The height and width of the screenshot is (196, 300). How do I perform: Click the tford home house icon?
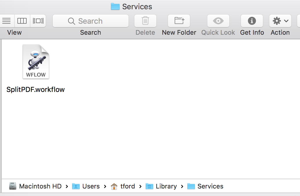[x=114, y=186]
